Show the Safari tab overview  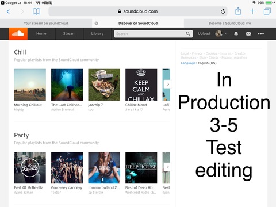click(267, 11)
